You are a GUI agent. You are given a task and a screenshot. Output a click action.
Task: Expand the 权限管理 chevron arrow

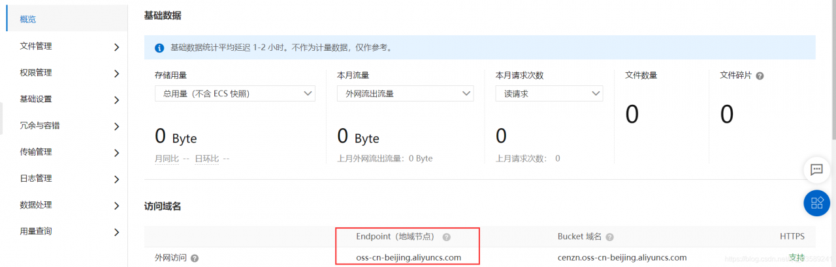click(116, 74)
